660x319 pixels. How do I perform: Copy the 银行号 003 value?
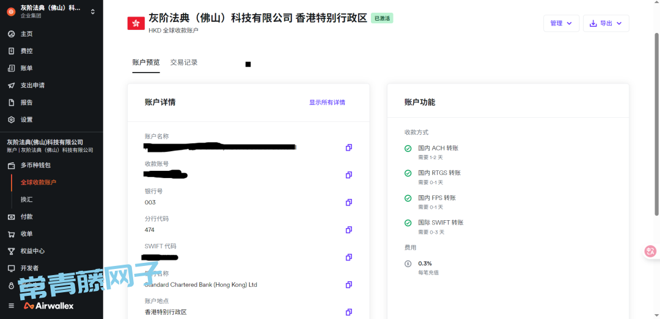pyautogui.click(x=348, y=202)
